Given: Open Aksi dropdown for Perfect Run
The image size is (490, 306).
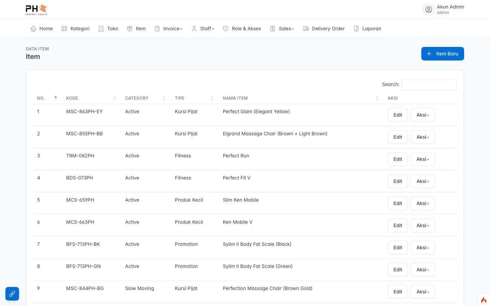Looking at the screenshot, I should coord(423,159).
